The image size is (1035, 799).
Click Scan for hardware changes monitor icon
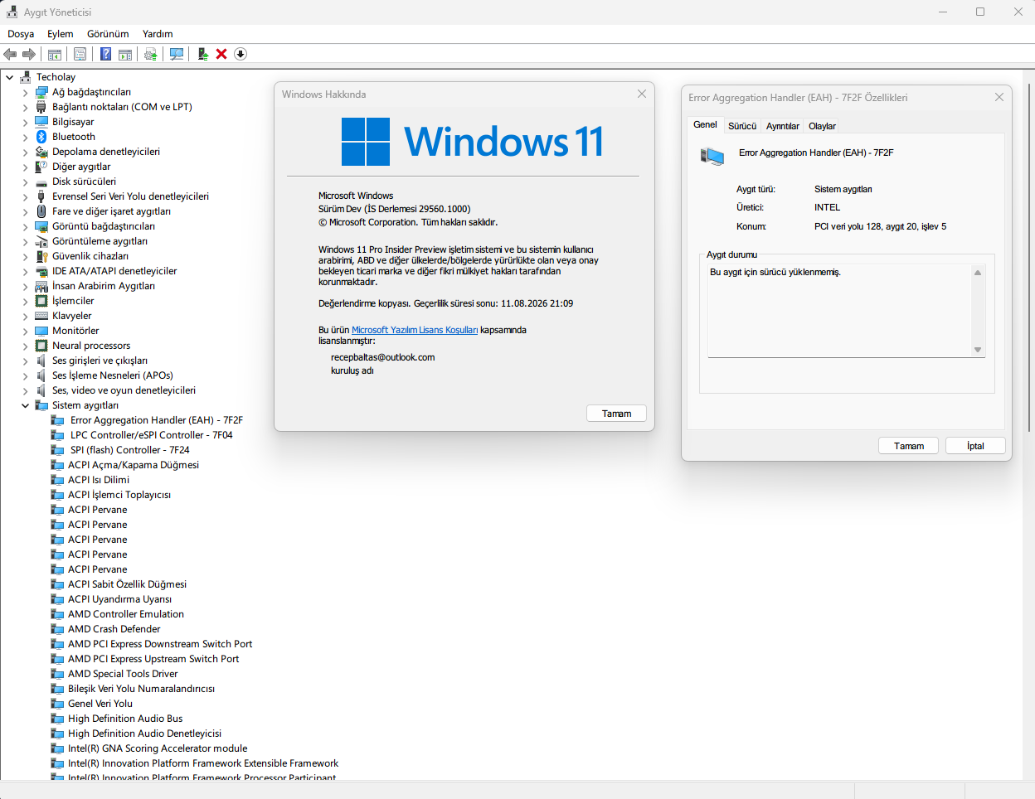pyautogui.click(x=177, y=54)
